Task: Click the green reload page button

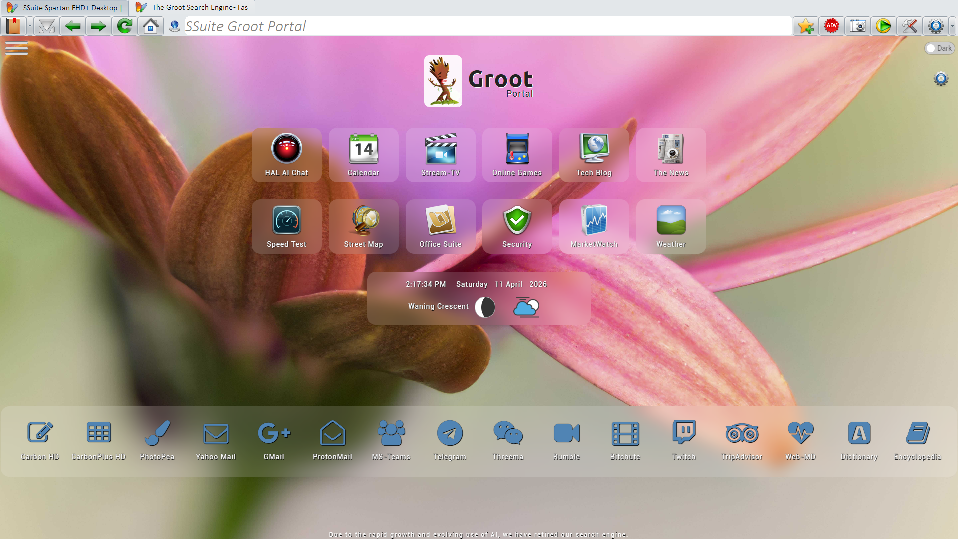Action: pos(124,26)
